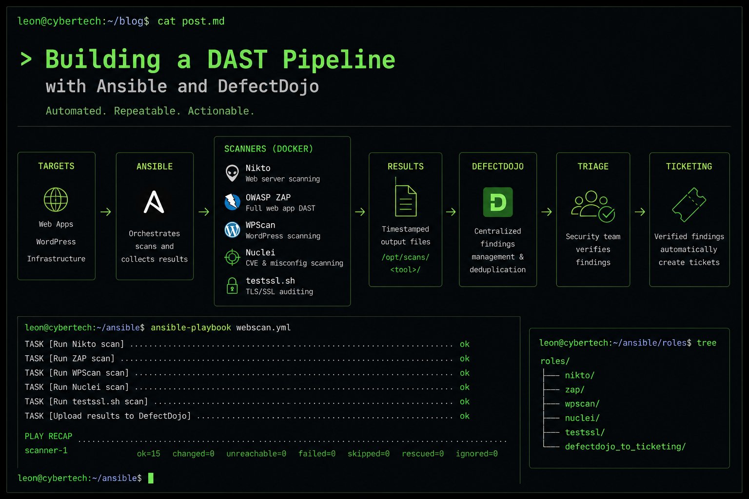
Task: Click the 'skipped=0' recap value
Action: (369, 454)
